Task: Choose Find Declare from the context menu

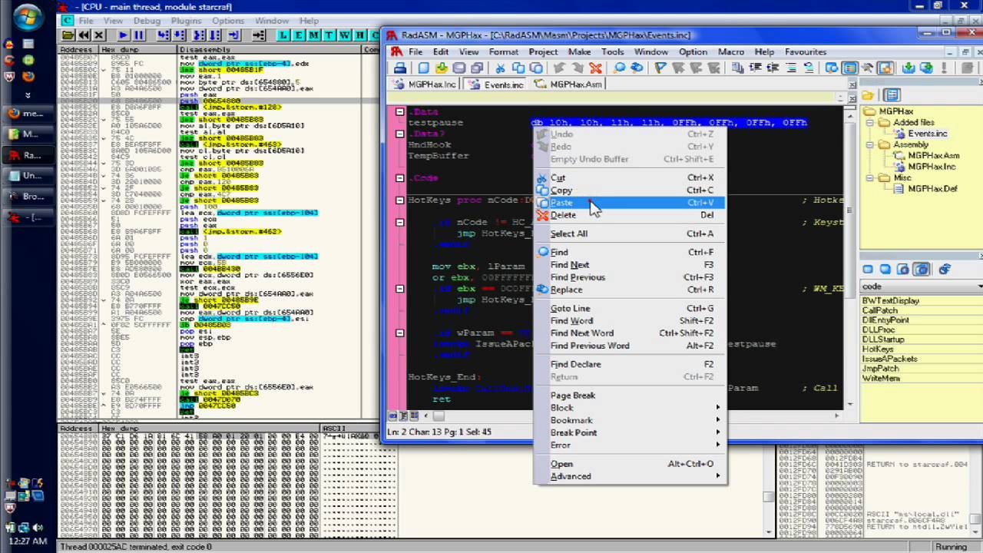Action: (x=629, y=364)
